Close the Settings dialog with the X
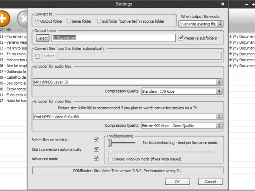Screen dimensions: 255x191 coord(222,4)
